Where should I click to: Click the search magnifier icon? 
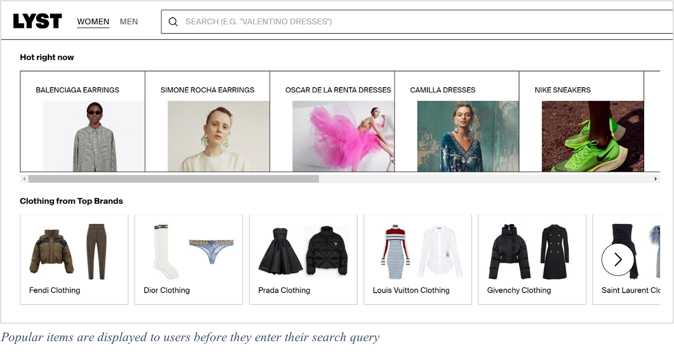click(173, 22)
